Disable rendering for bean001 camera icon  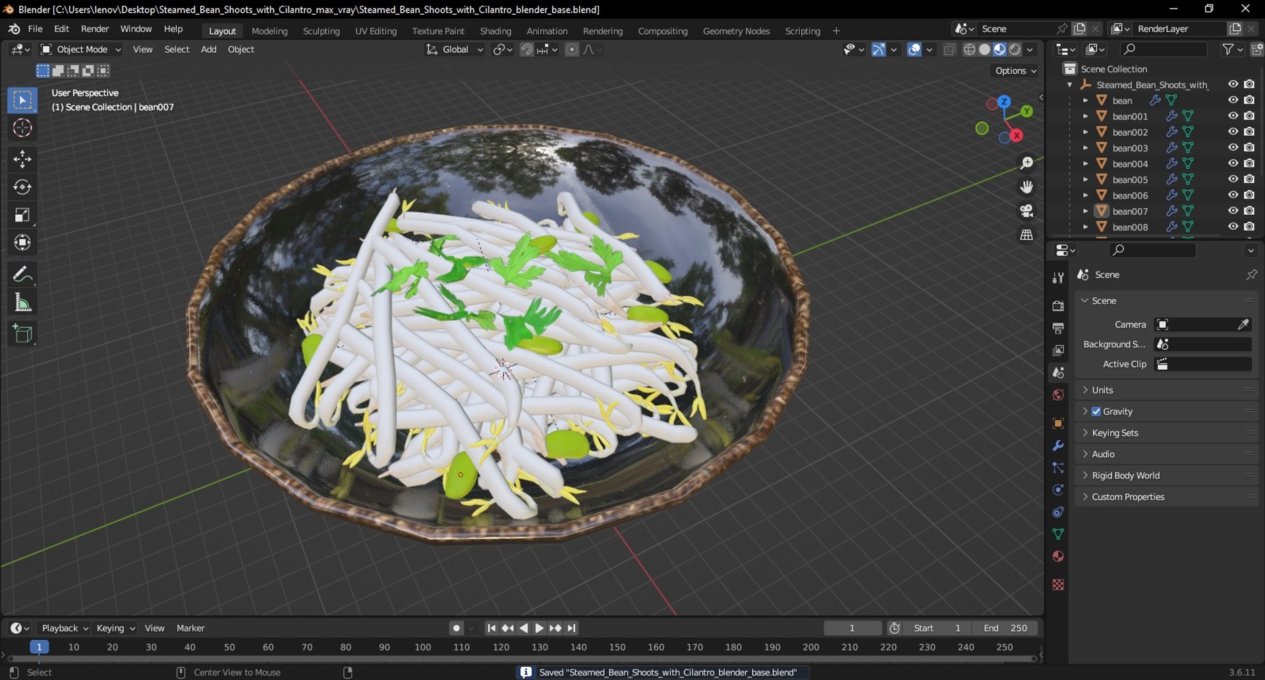[x=1249, y=116]
